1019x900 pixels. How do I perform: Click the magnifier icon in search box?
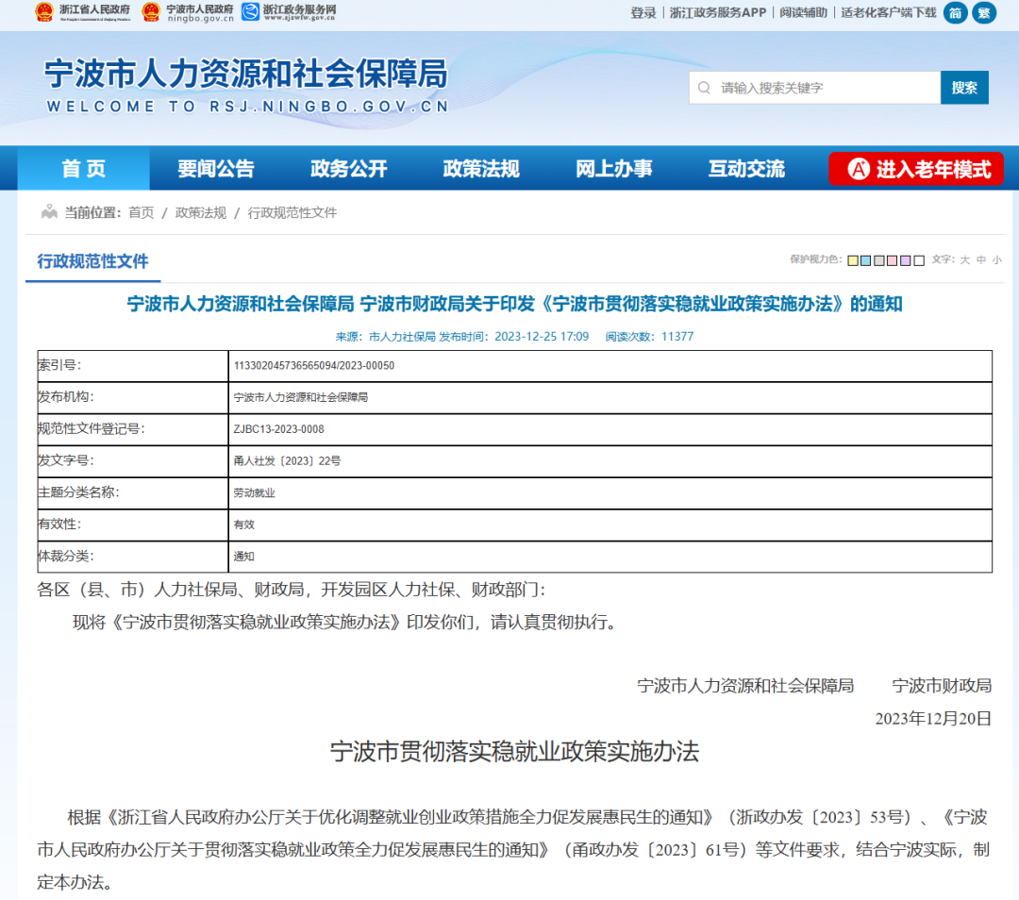click(704, 88)
